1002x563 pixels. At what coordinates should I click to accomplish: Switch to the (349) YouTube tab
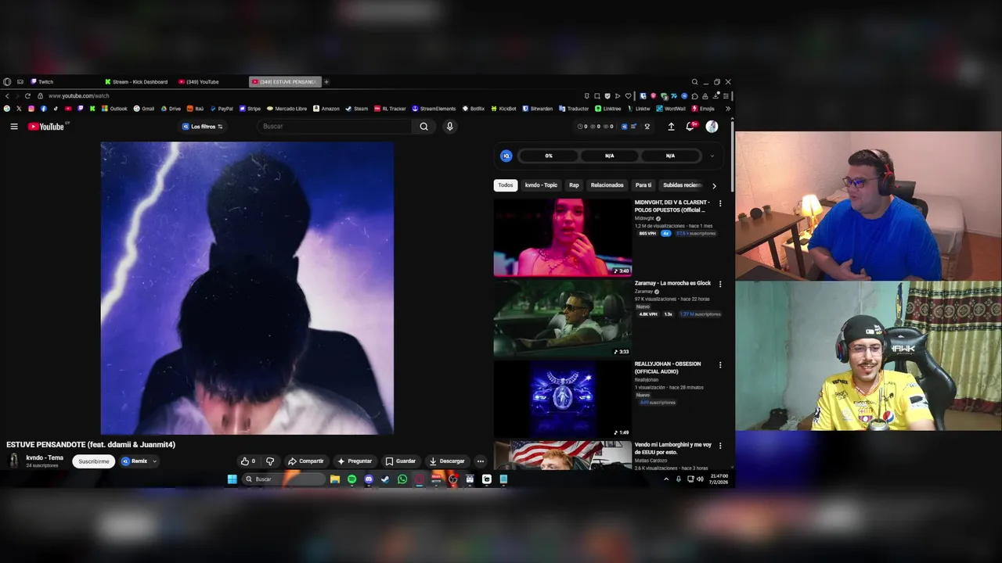tap(199, 82)
